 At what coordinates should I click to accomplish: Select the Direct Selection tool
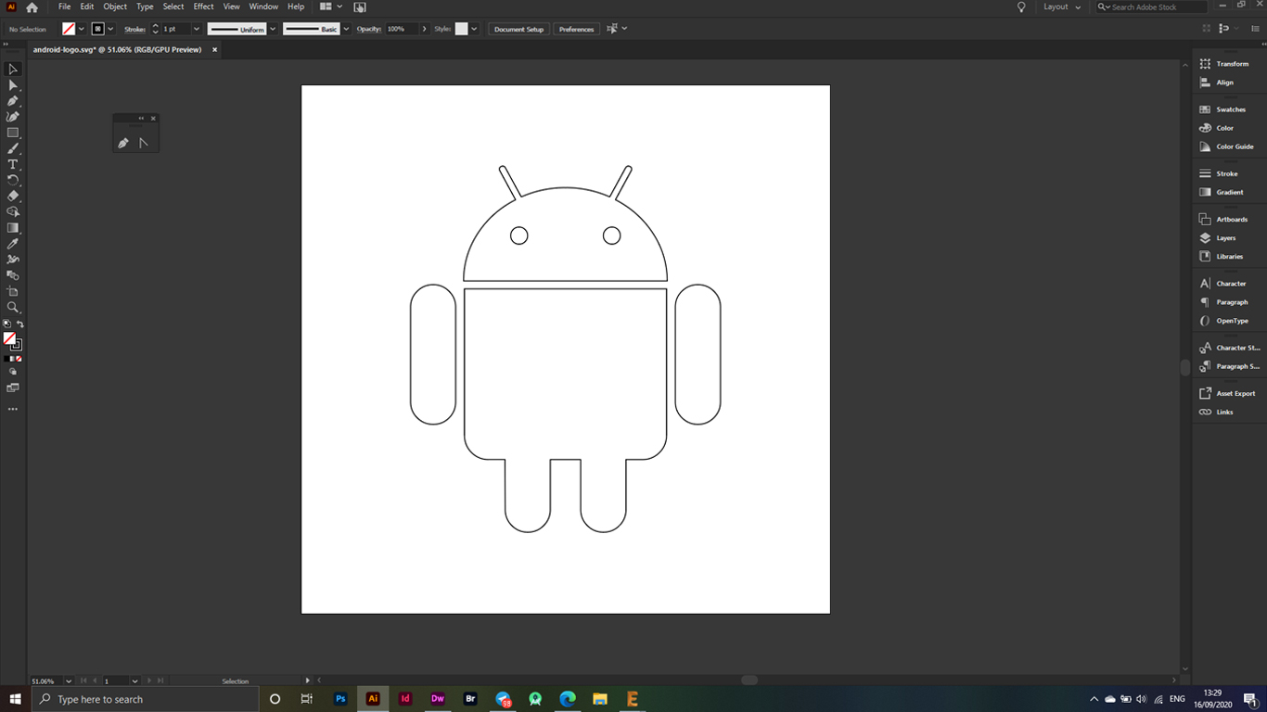13,85
